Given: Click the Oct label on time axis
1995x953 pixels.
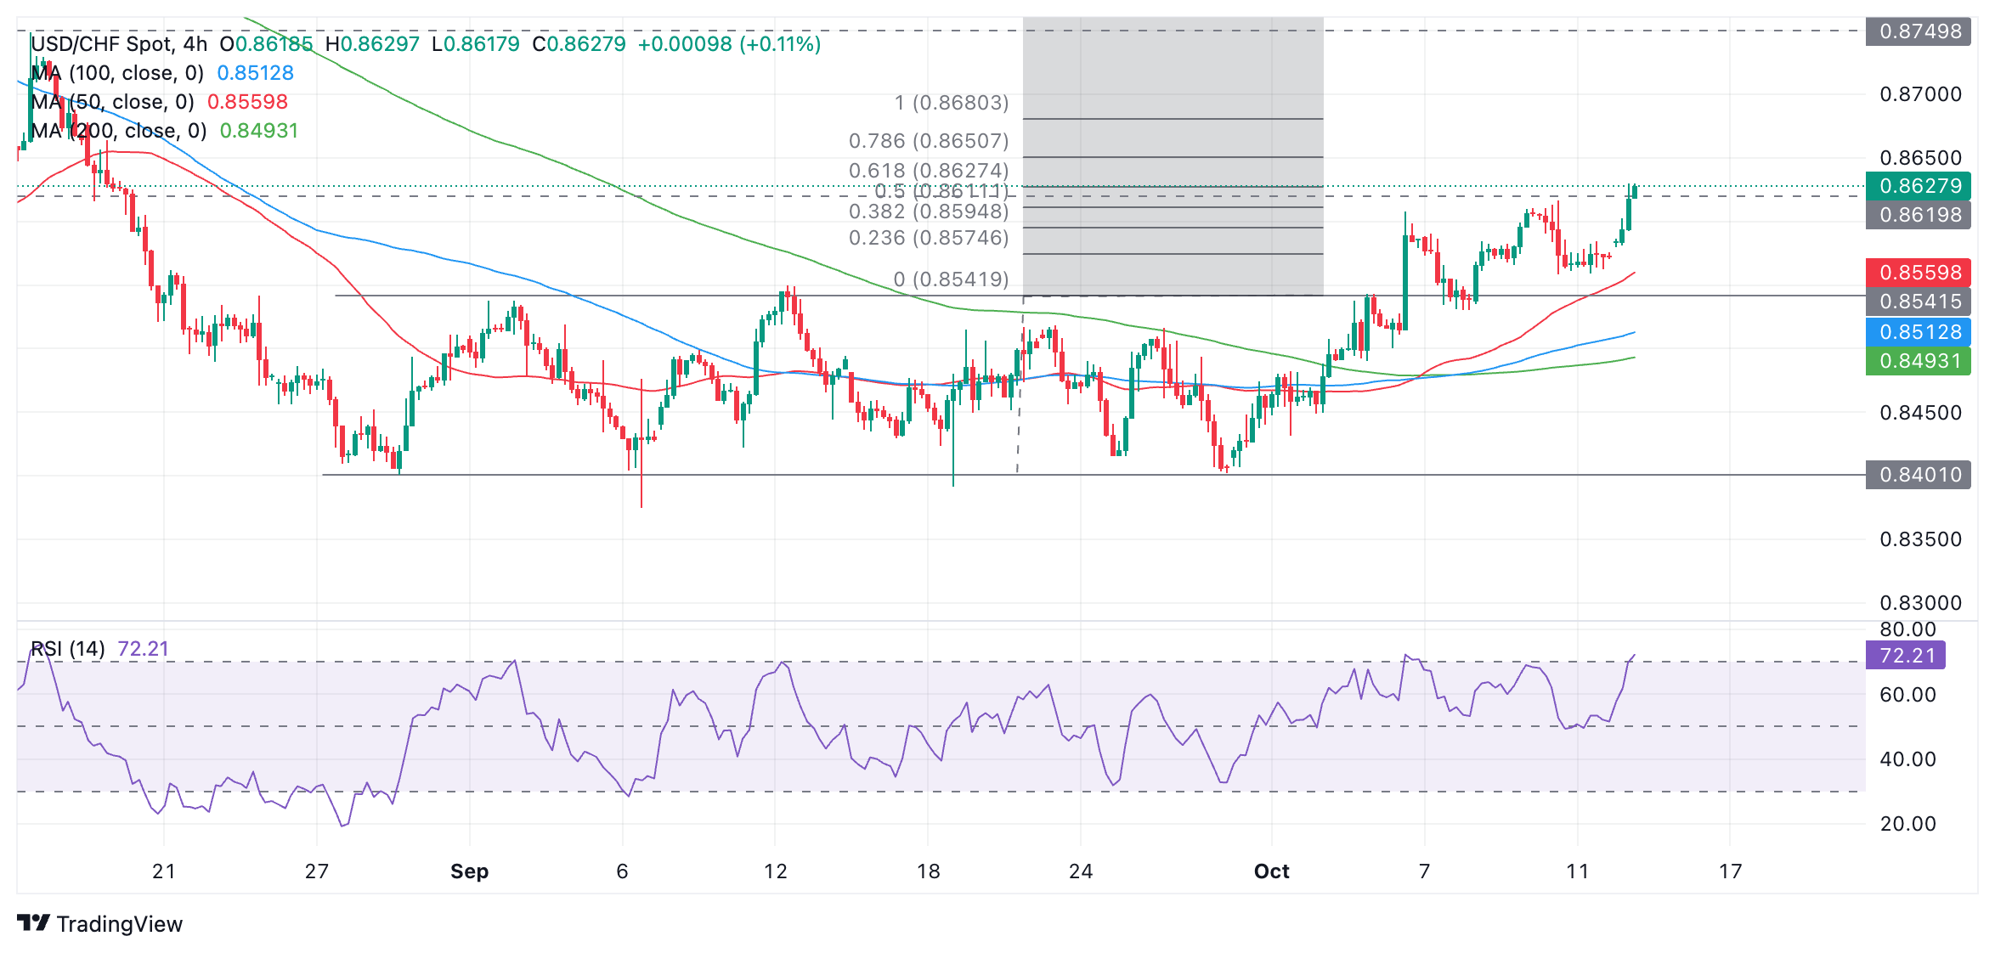Looking at the screenshot, I should click(x=1271, y=871).
